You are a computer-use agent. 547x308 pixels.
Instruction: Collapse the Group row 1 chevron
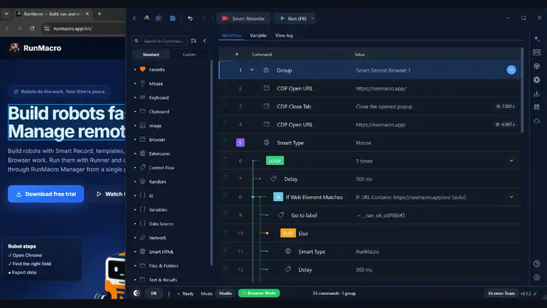click(x=252, y=70)
